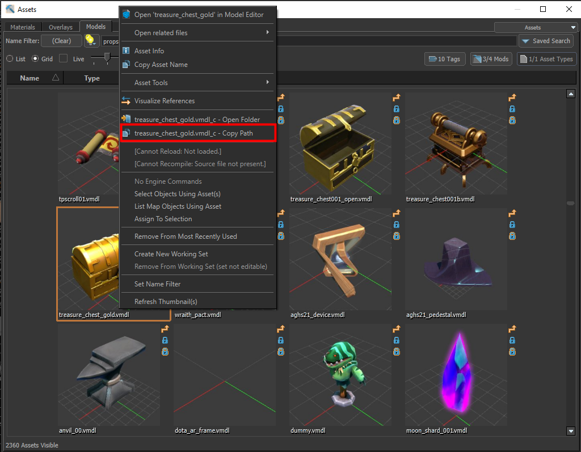The width and height of the screenshot is (581, 452).
Task: Expand the Asset Tools submenu
Action: tap(197, 83)
